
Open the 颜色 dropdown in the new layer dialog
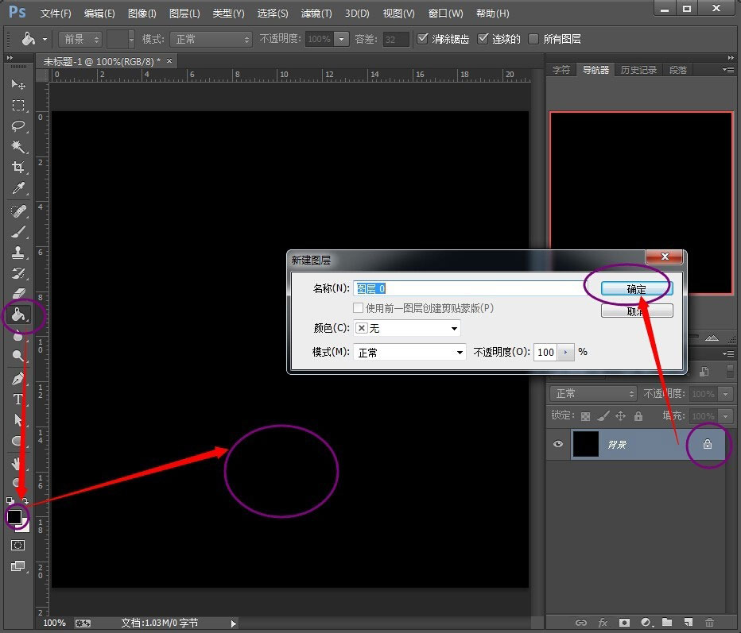tap(407, 328)
